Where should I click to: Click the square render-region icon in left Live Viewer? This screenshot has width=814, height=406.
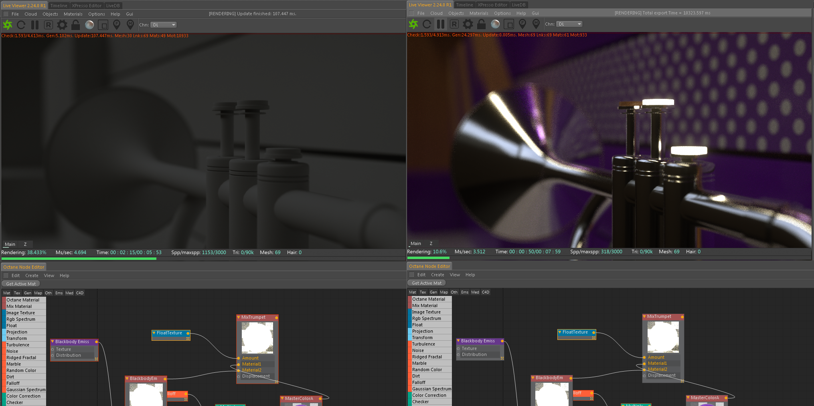coord(103,25)
